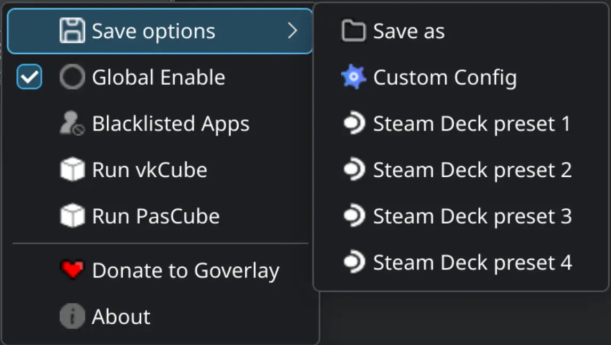
Task: Expand Save options submenu arrow
Action: pyautogui.click(x=292, y=31)
